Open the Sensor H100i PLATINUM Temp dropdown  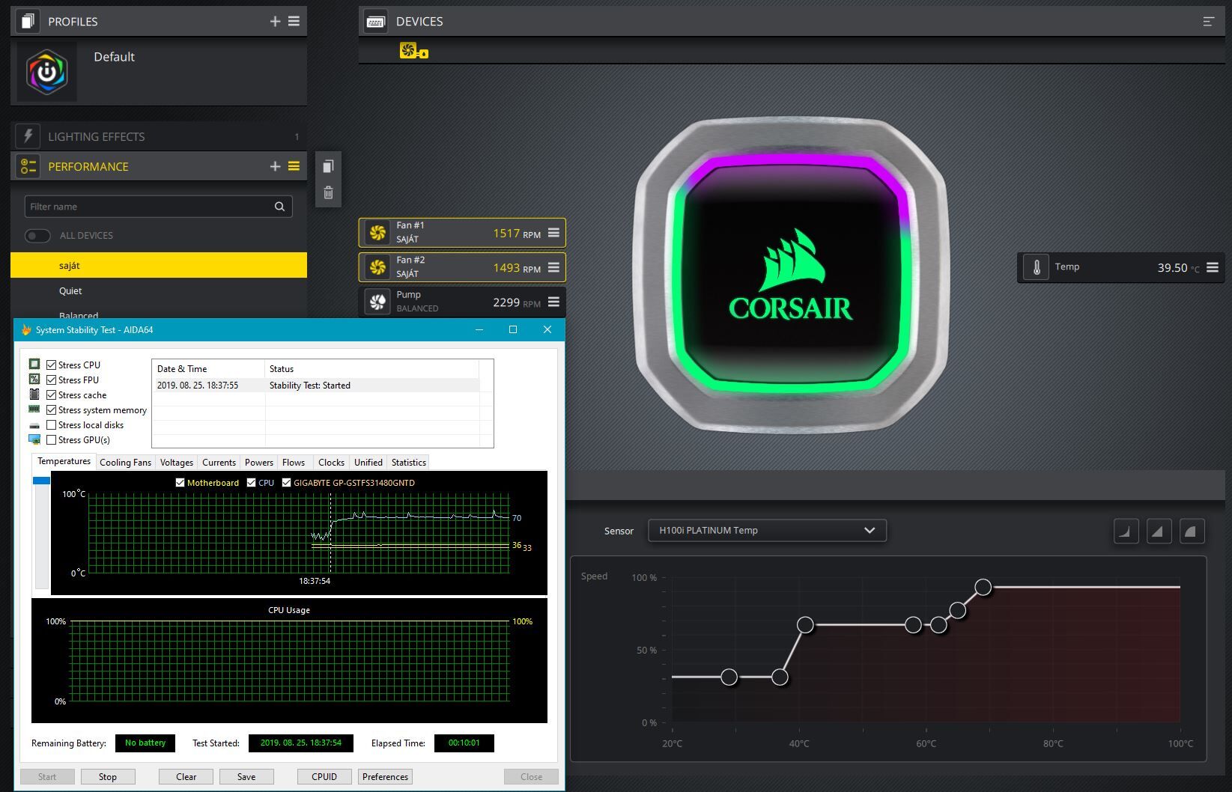point(767,530)
